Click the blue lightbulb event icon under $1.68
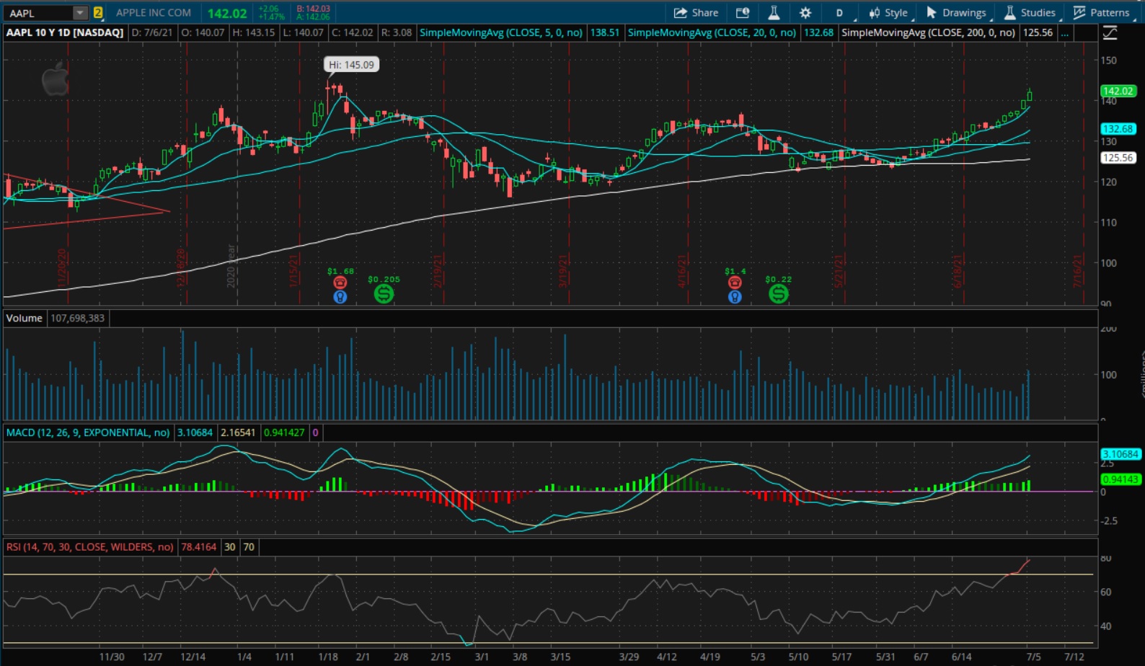This screenshot has height=666, width=1145. click(340, 296)
